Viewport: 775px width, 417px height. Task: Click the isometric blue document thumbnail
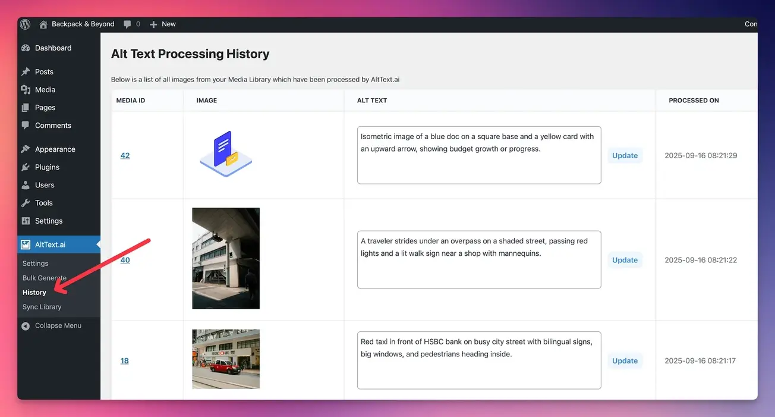coord(225,154)
